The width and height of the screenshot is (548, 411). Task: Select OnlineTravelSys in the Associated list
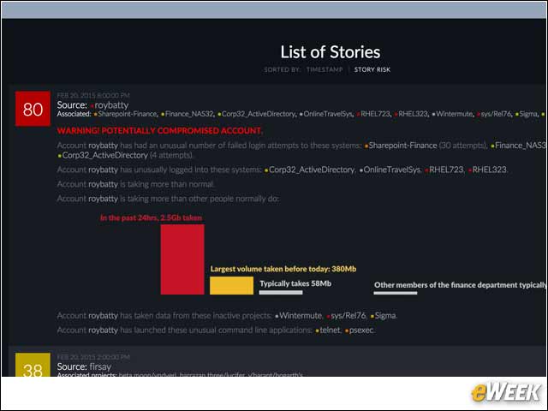[328, 114]
